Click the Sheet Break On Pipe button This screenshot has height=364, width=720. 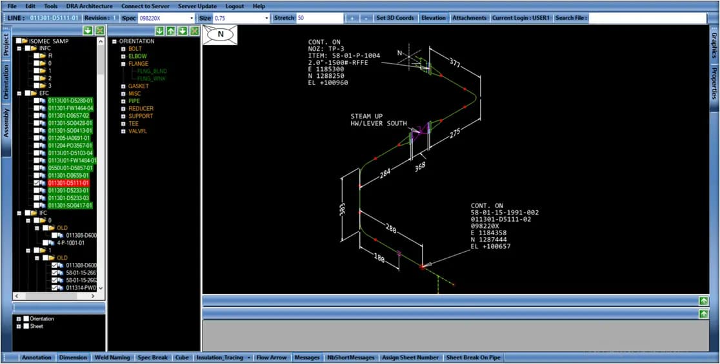(474, 358)
